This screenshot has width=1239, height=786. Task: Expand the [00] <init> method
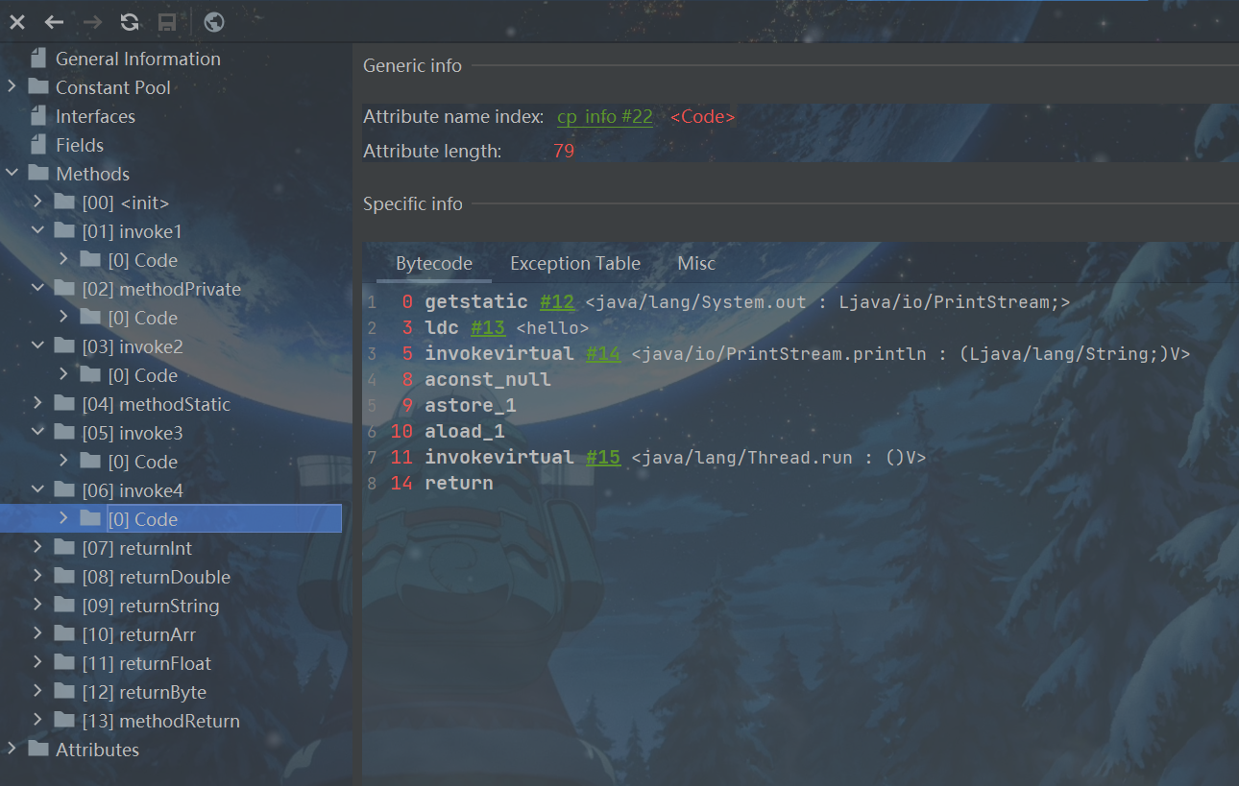point(38,202)
